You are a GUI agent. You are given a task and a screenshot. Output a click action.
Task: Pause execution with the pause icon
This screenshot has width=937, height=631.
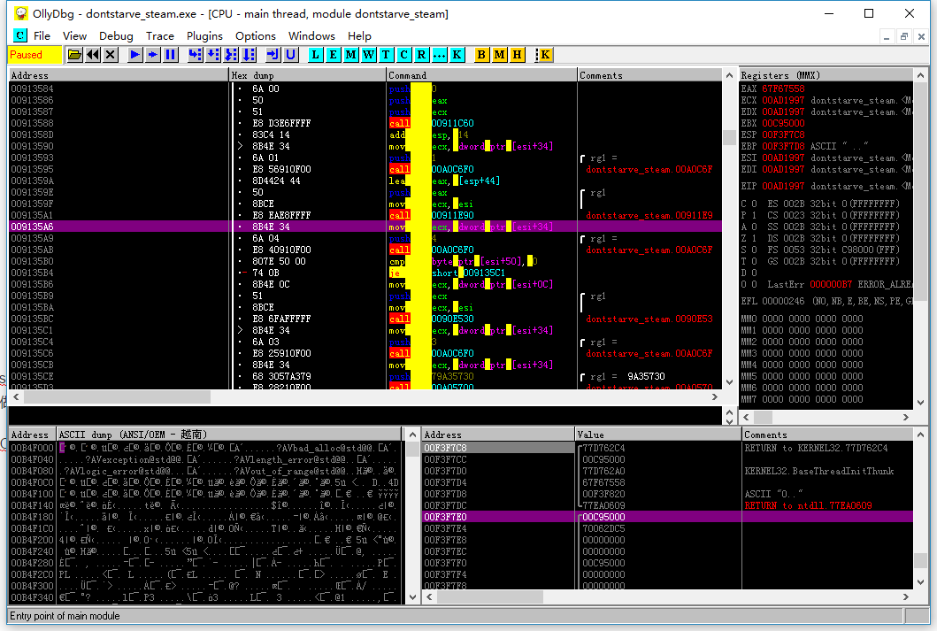pos(170,55)
